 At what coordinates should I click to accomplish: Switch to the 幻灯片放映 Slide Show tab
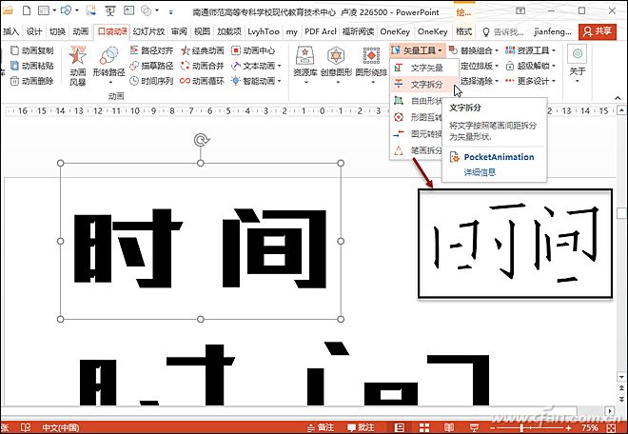click(x=148, y=31)
